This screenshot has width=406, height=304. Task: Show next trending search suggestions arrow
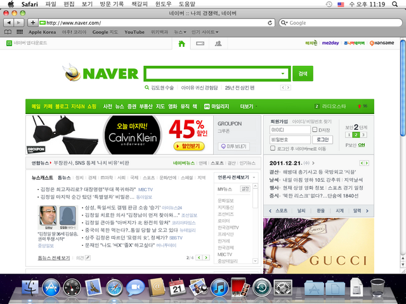[x=288, y=87]
